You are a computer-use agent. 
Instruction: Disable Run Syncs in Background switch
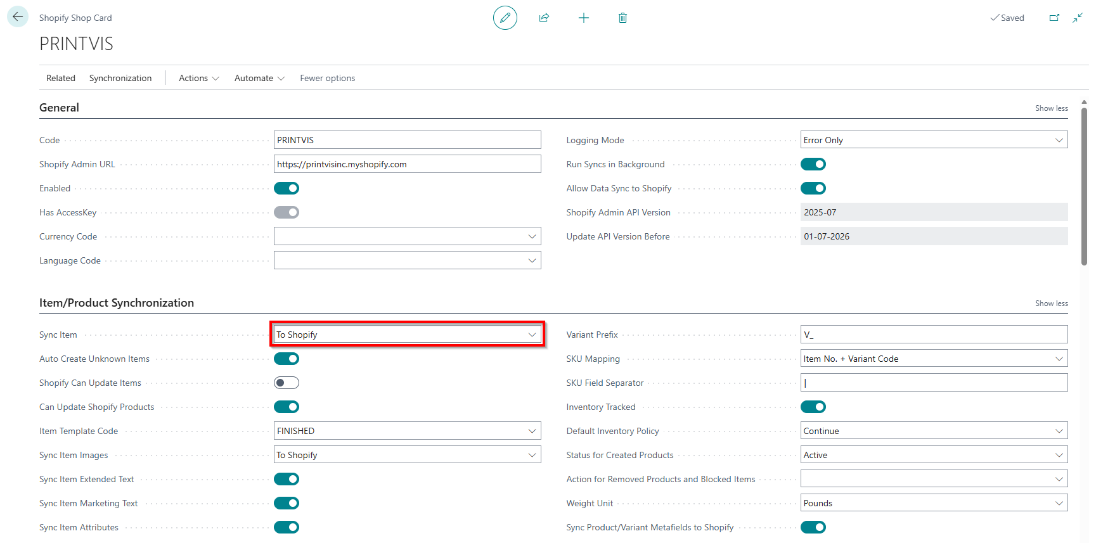click(x=813, y=164)
